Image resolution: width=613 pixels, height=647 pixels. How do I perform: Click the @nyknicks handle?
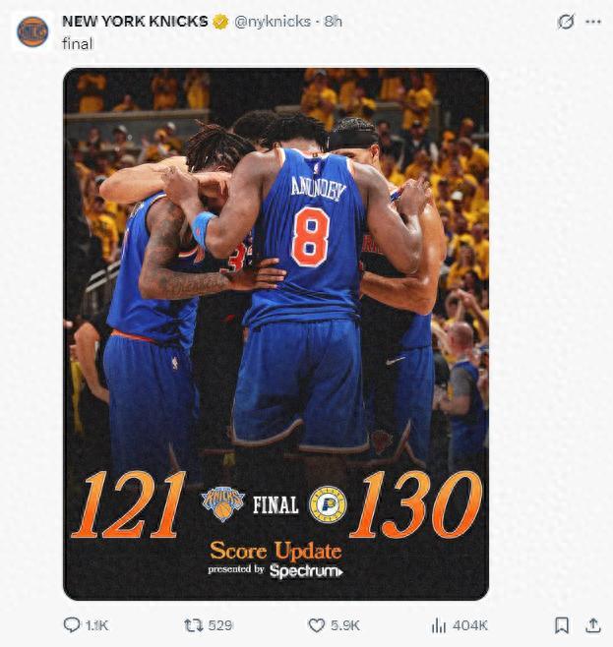coord(272,21)
